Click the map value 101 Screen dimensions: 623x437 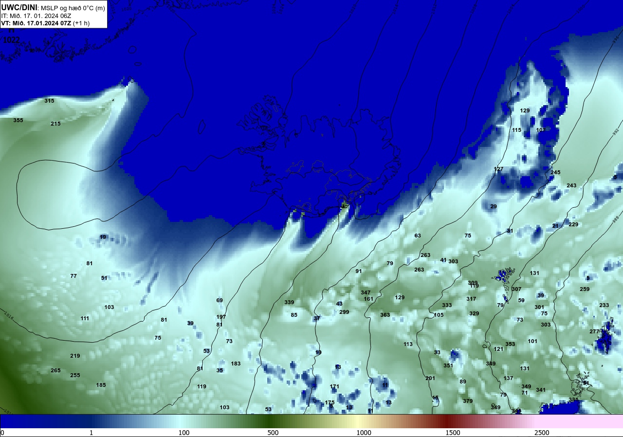[x=532, y=341]
